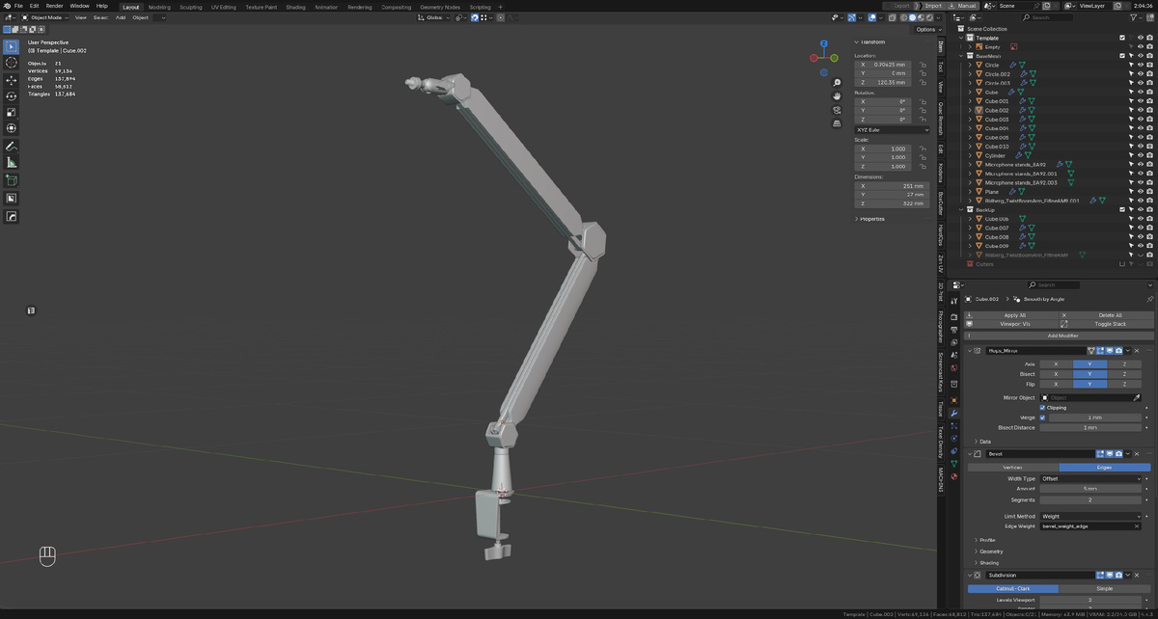Select the Move tool in the toolbar
This screenshot has height=619, width=1158.
tap(11, 79)
